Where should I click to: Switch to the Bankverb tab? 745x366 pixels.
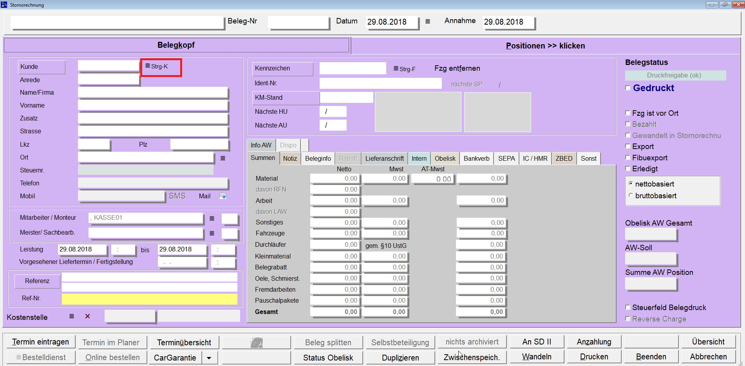[x=477, y=158]
